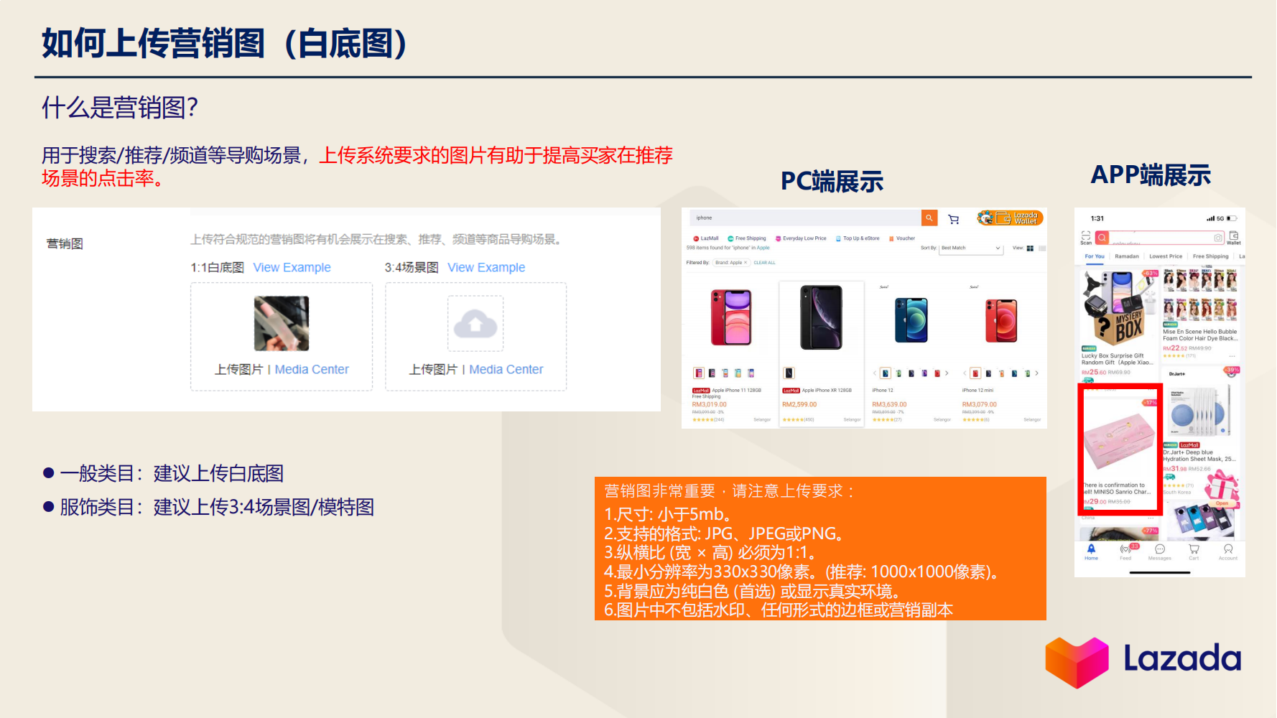
Task: Tap the Scan icon in the app header
Action: tap(1086, 238)
